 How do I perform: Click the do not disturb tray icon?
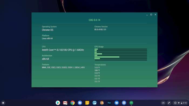175,103
